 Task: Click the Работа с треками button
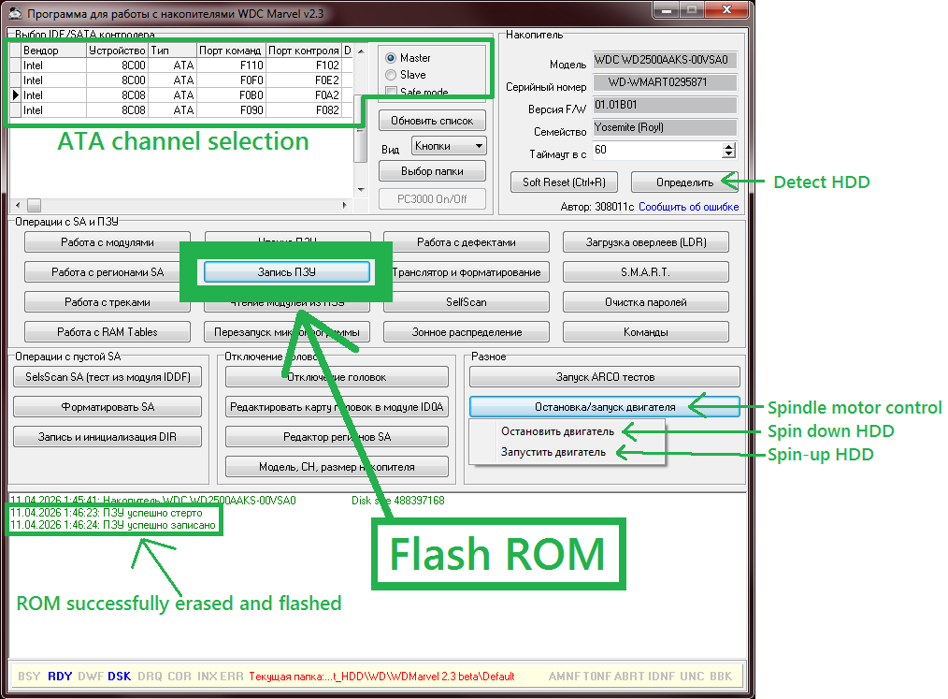108,302
